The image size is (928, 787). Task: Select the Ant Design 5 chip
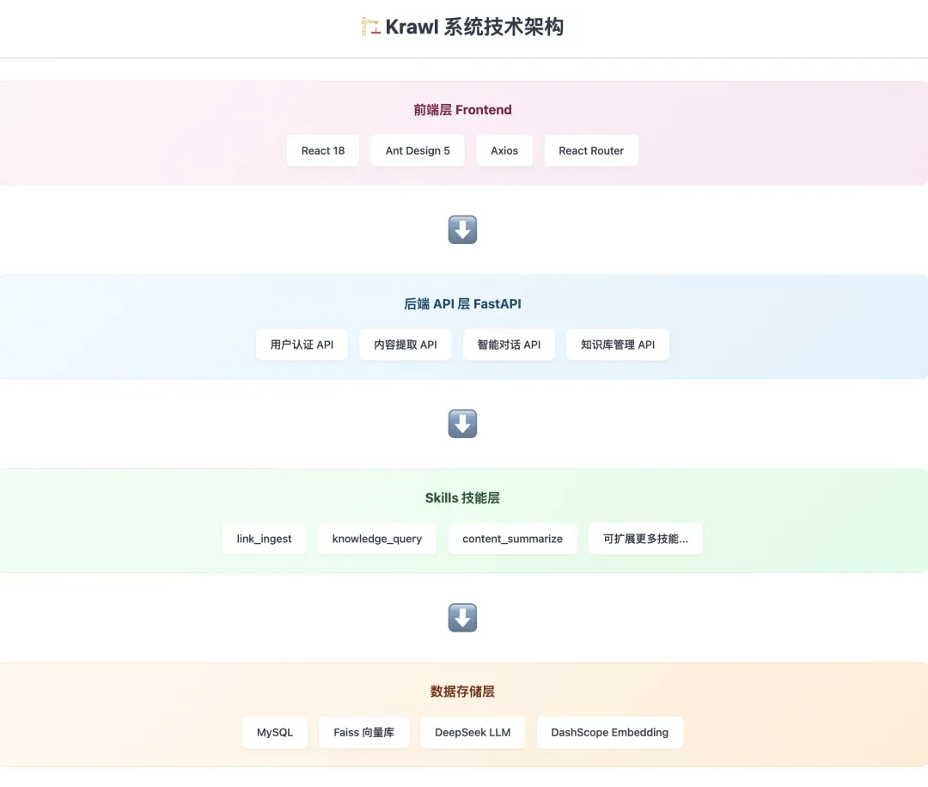(x=418, y=151)
